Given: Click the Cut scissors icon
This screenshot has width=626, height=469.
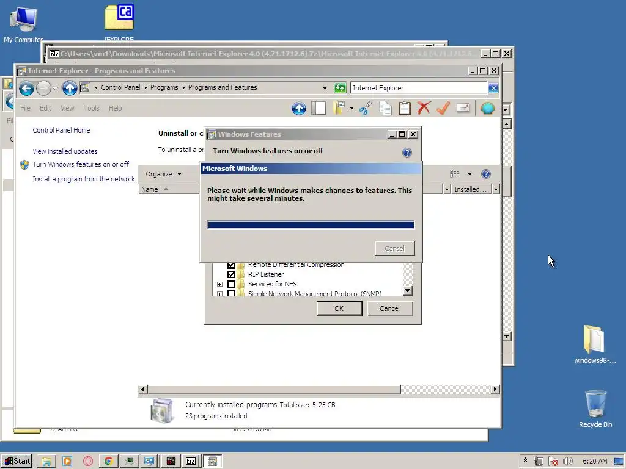Looking at the screenshot, I should click(366, 108).
